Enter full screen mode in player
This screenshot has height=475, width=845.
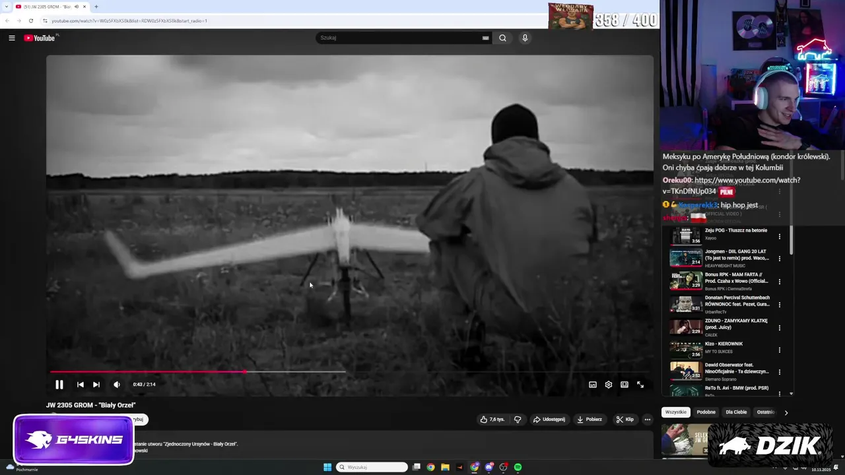pos(640,385)
